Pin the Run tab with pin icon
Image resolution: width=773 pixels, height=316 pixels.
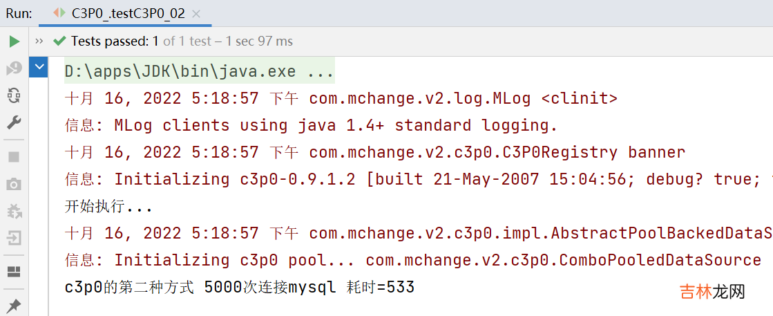pyautogui.click(x=14, y=305)
